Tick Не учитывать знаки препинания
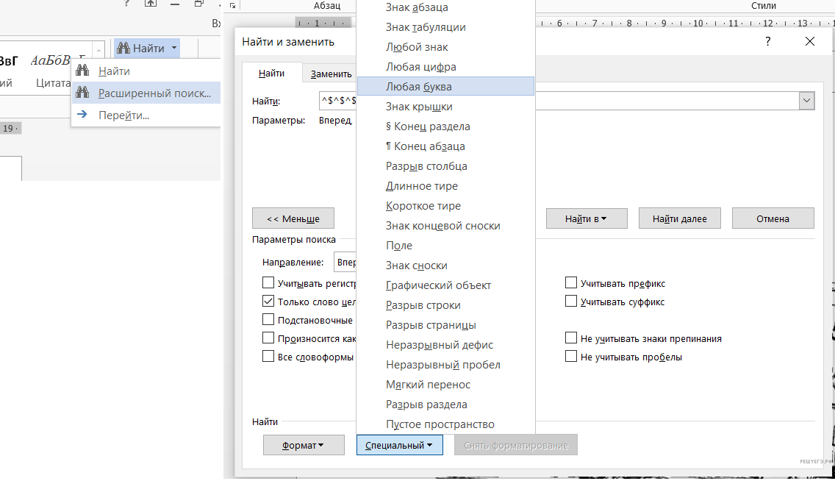The image size is (835, 481). [x=570, y=339]
